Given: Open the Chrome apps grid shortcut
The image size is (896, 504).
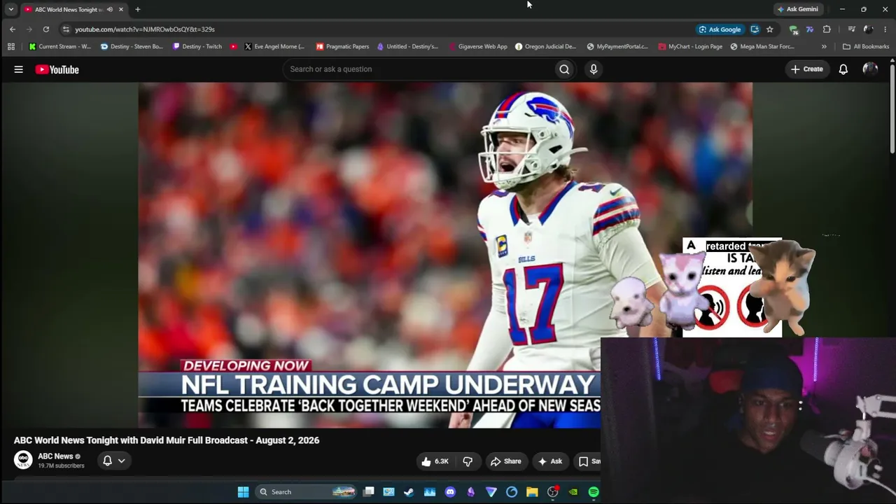Looking at the screenshot, I should point(11,47).
